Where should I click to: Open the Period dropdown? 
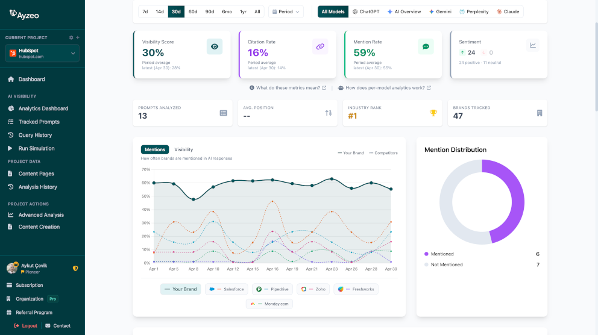click(x=286, y=12)
